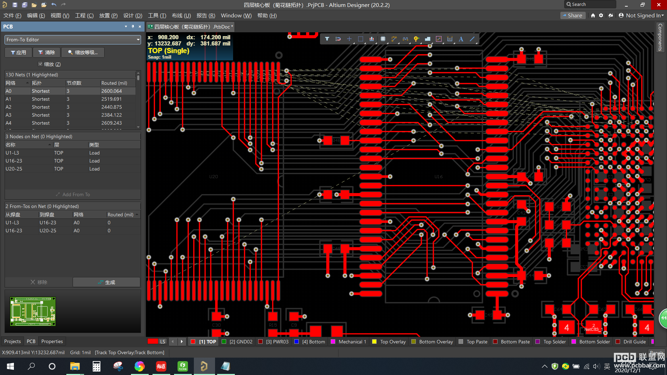Image resolution: width=667 pixels, height=375 pixels.
Task: Toggle the snap magnet icon in the toolbar
Action: pyautogui.click(x=338, y=39)
